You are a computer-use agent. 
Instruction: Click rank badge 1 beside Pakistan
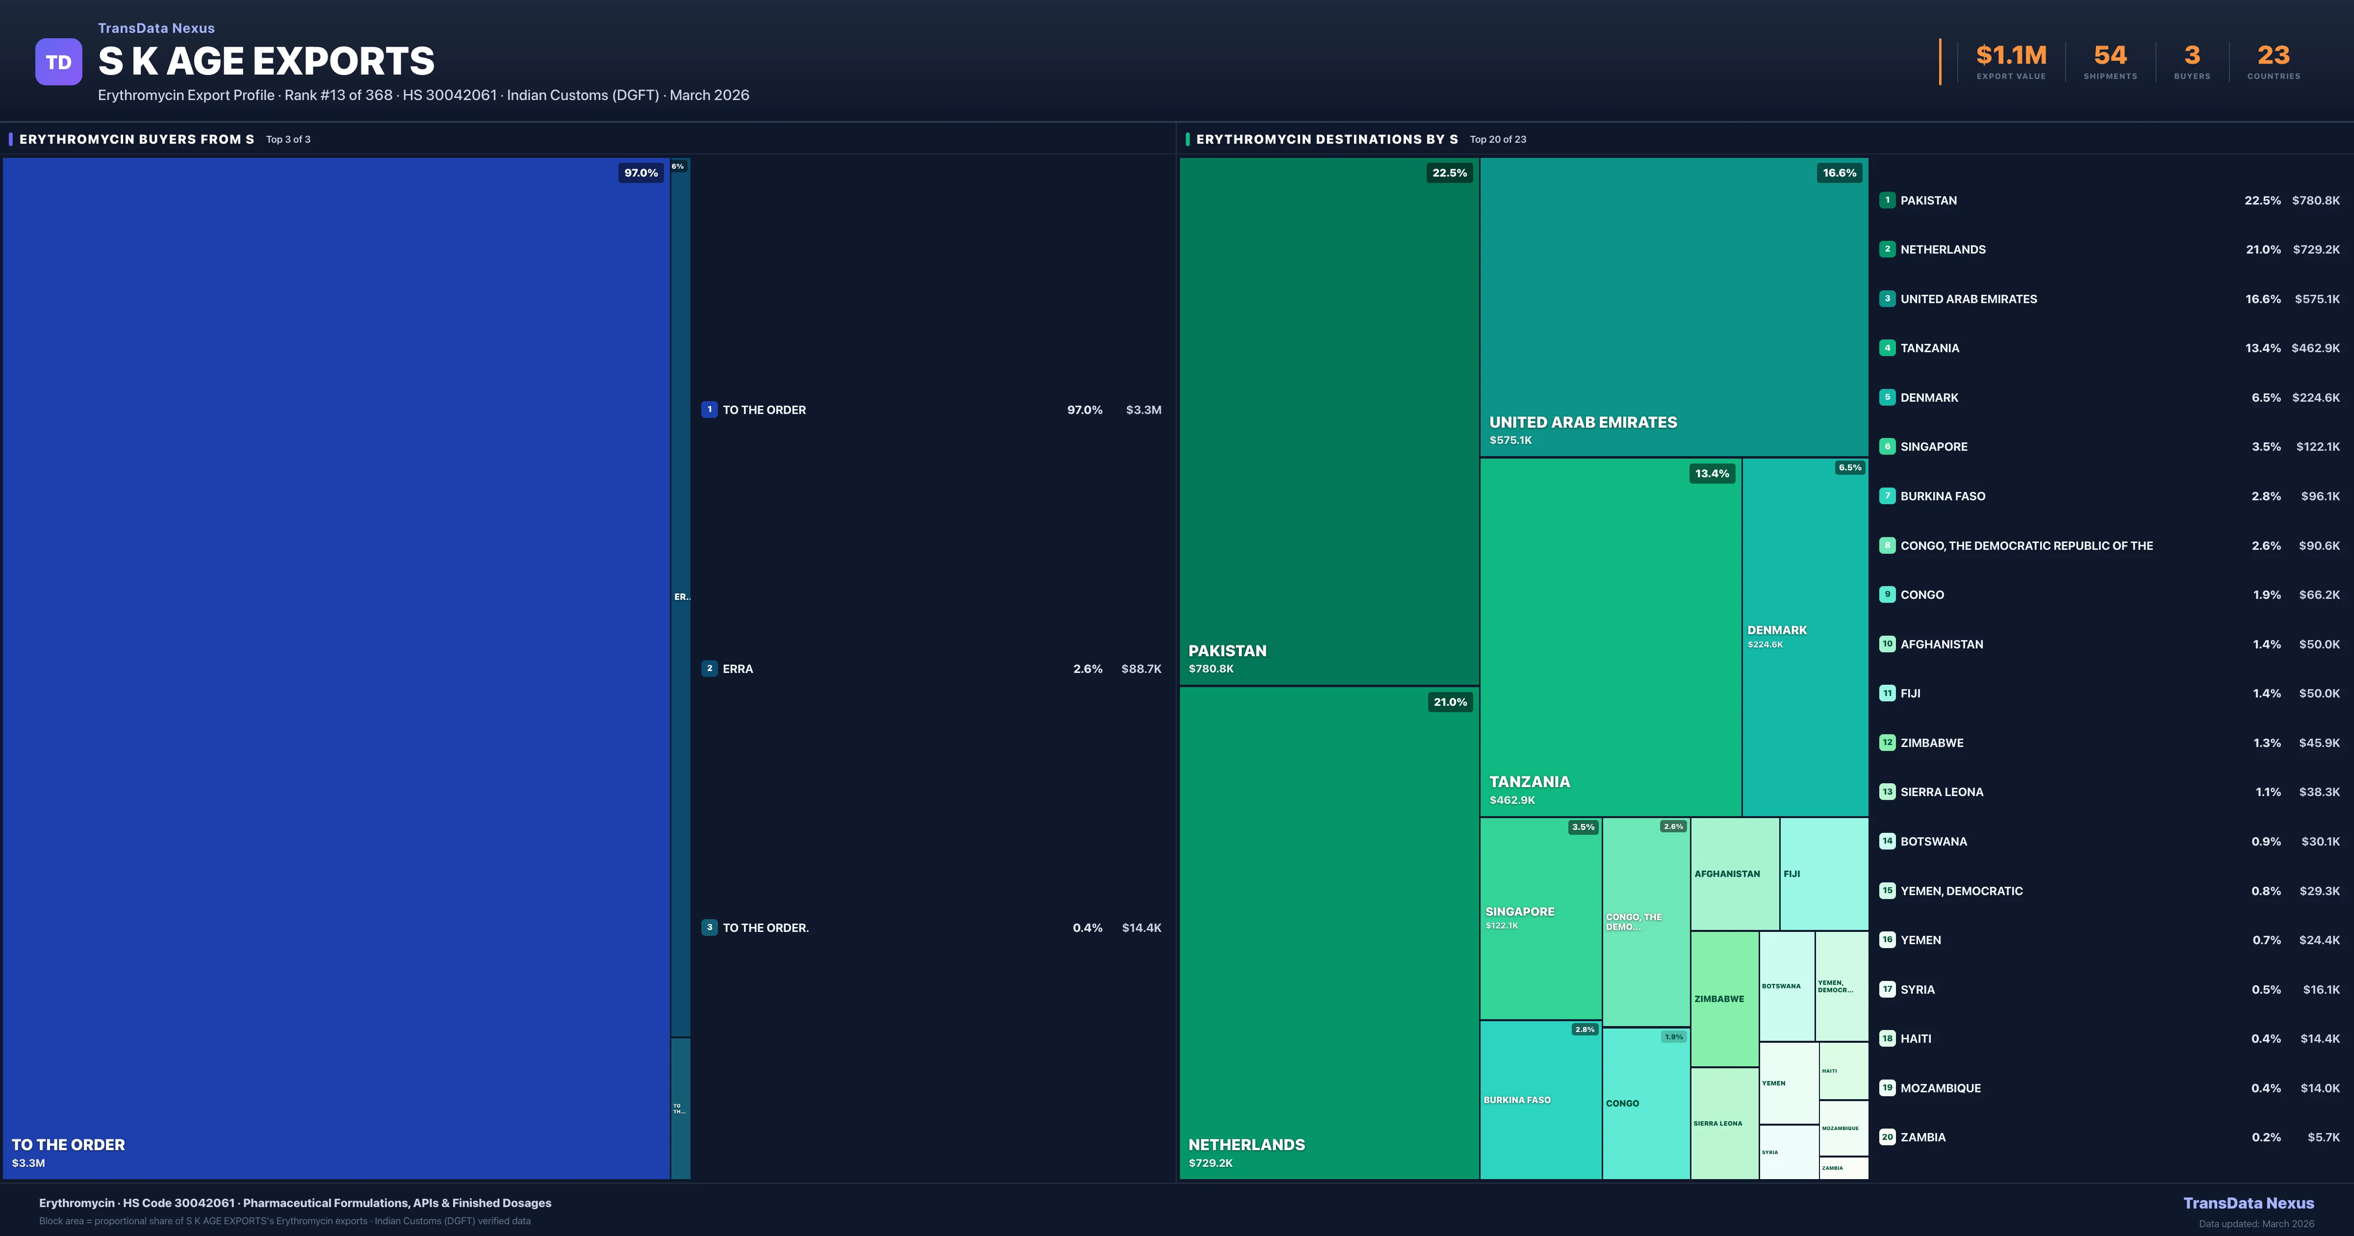coord(1887,200)
